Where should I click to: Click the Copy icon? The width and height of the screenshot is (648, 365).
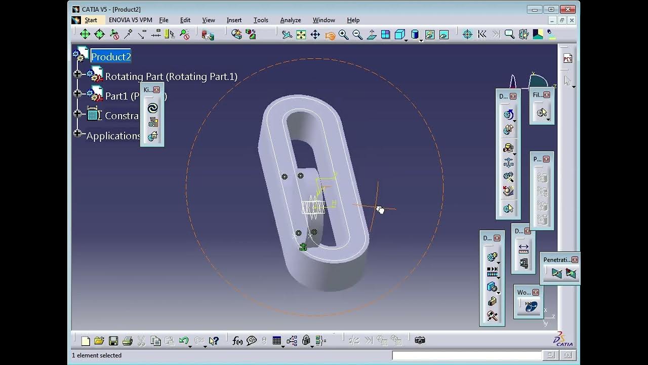pos(156,341)
